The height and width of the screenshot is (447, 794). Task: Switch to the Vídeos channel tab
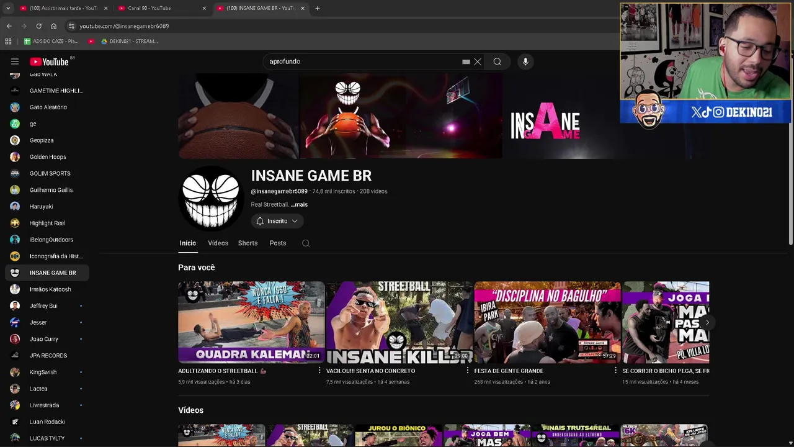point(218,243)
